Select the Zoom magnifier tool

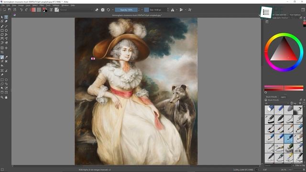[x=2, y=97]
